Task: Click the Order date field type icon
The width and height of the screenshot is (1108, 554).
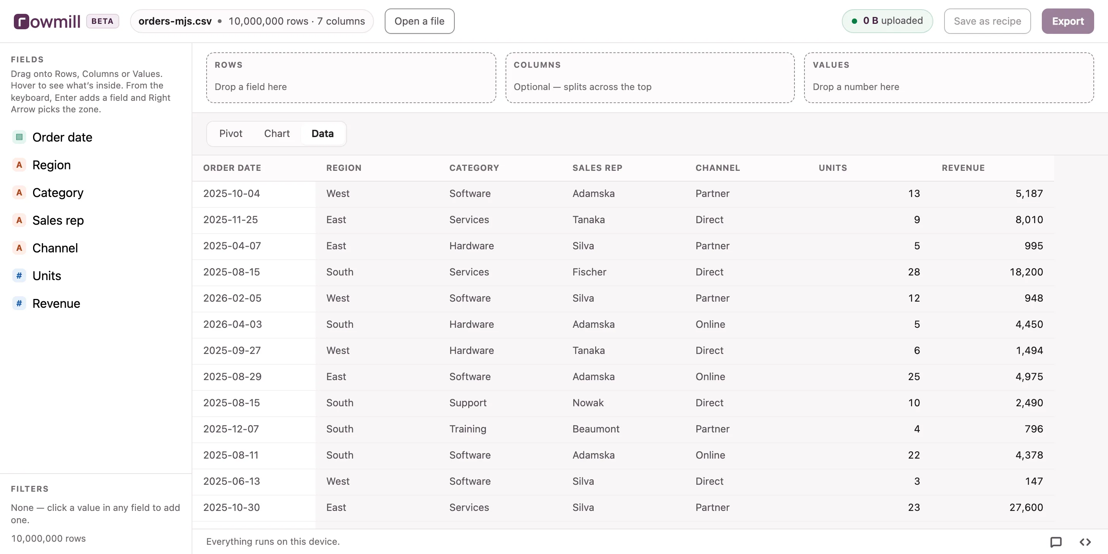Action: point(19,137)
